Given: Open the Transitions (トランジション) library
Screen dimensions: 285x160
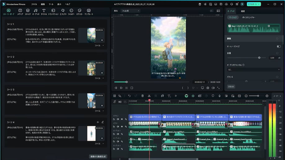Looking at the screenshot, I should [53, 12].
